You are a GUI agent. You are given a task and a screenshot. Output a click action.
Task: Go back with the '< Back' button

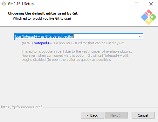pos(92,115)
